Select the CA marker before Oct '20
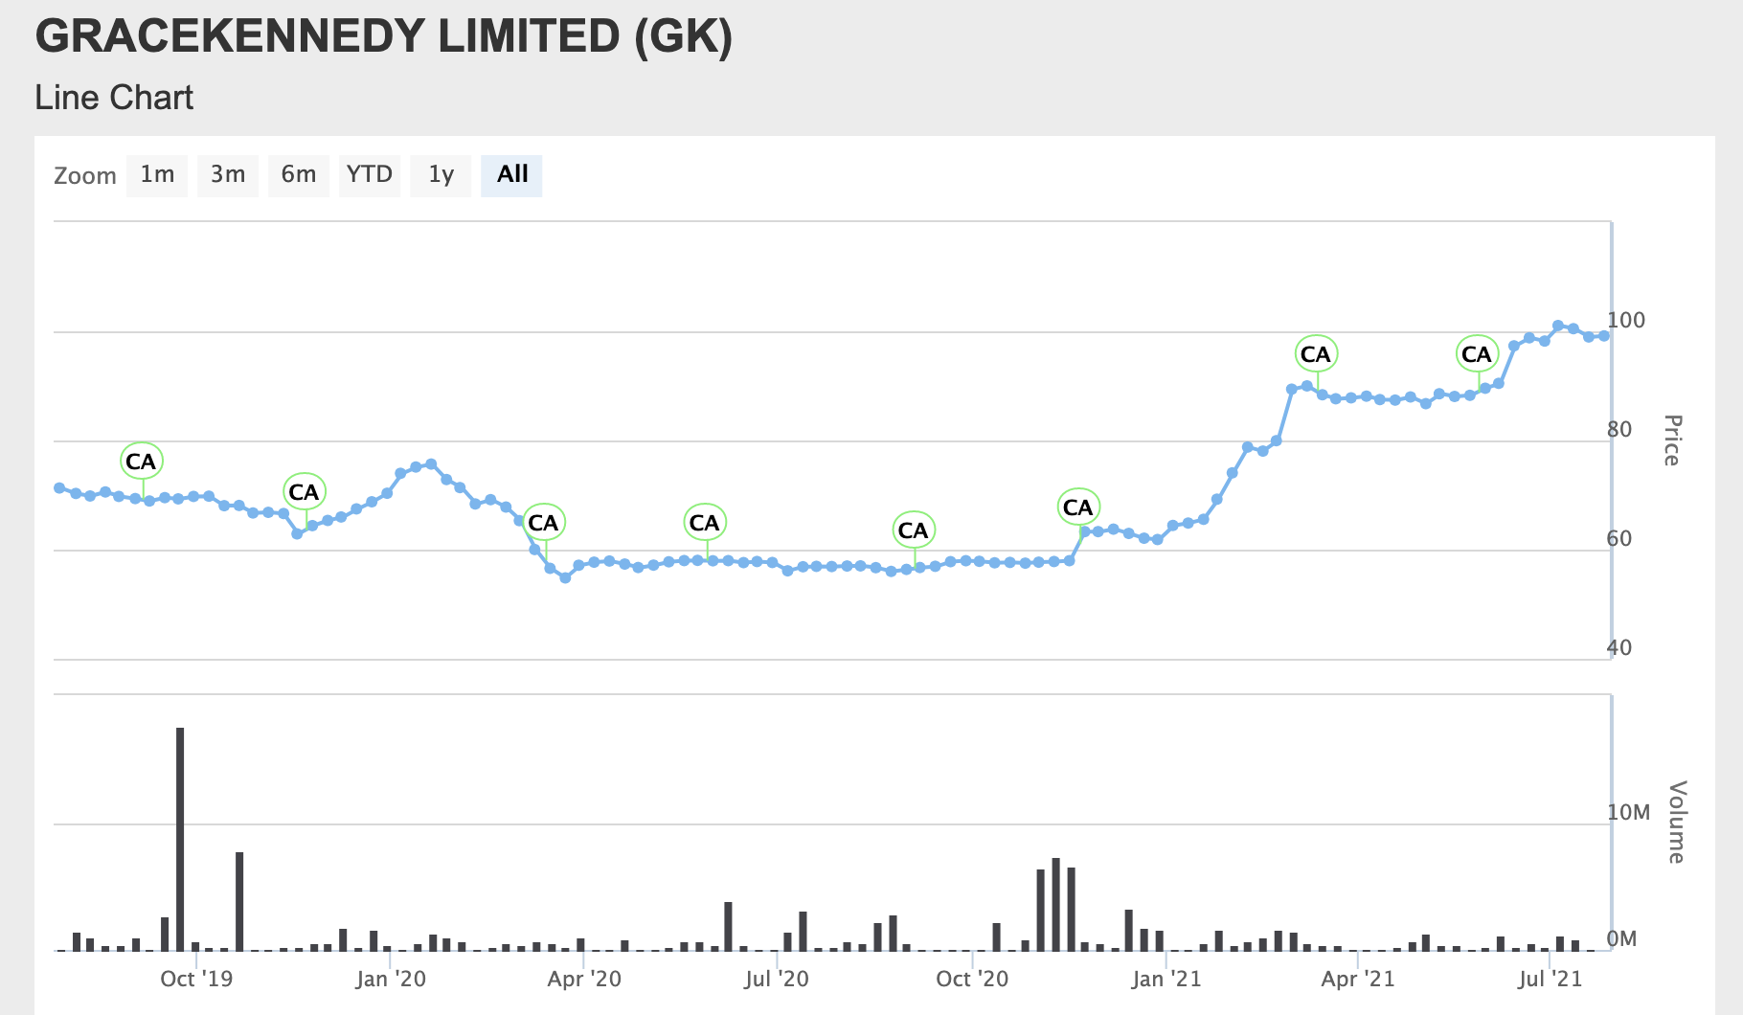The image size is (1743, 1015). tap(913, 529)
